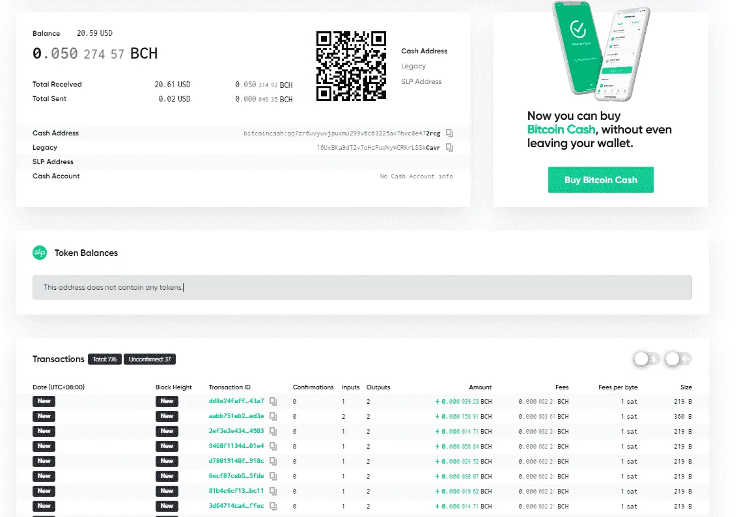Click amount +0.000 039 23 BCH
Screen dimensions: 739x517
pos(464,402)
